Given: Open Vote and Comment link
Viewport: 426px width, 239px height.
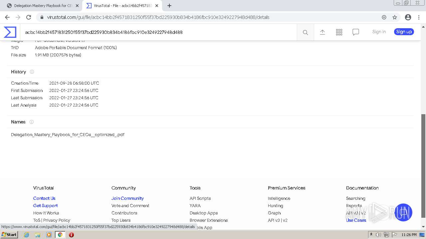Looking at the screenshot, I should coord(130,205).
